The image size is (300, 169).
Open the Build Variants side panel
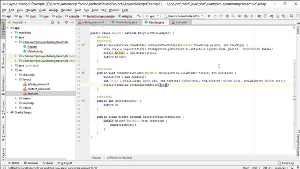(3, 85)
